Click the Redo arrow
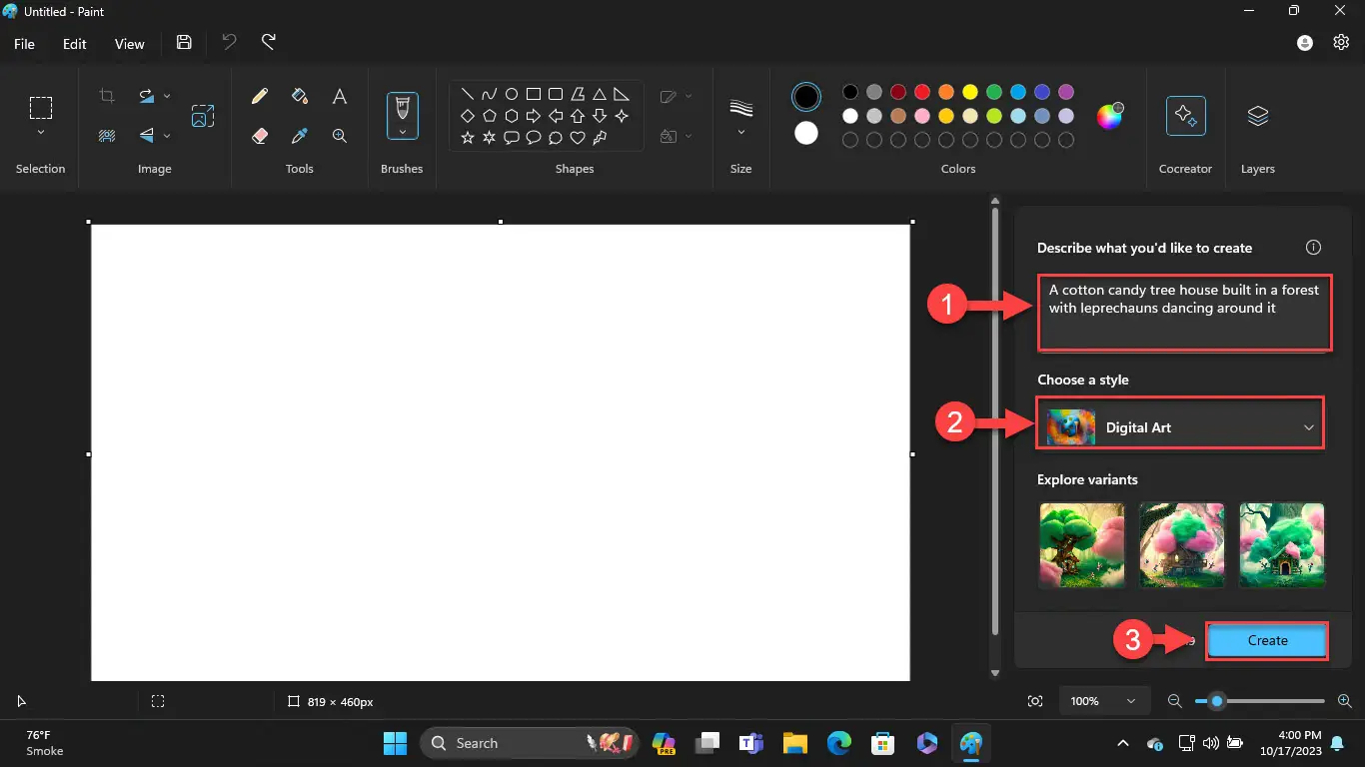The image size is (1365, 767). click(x=269, y=43)
